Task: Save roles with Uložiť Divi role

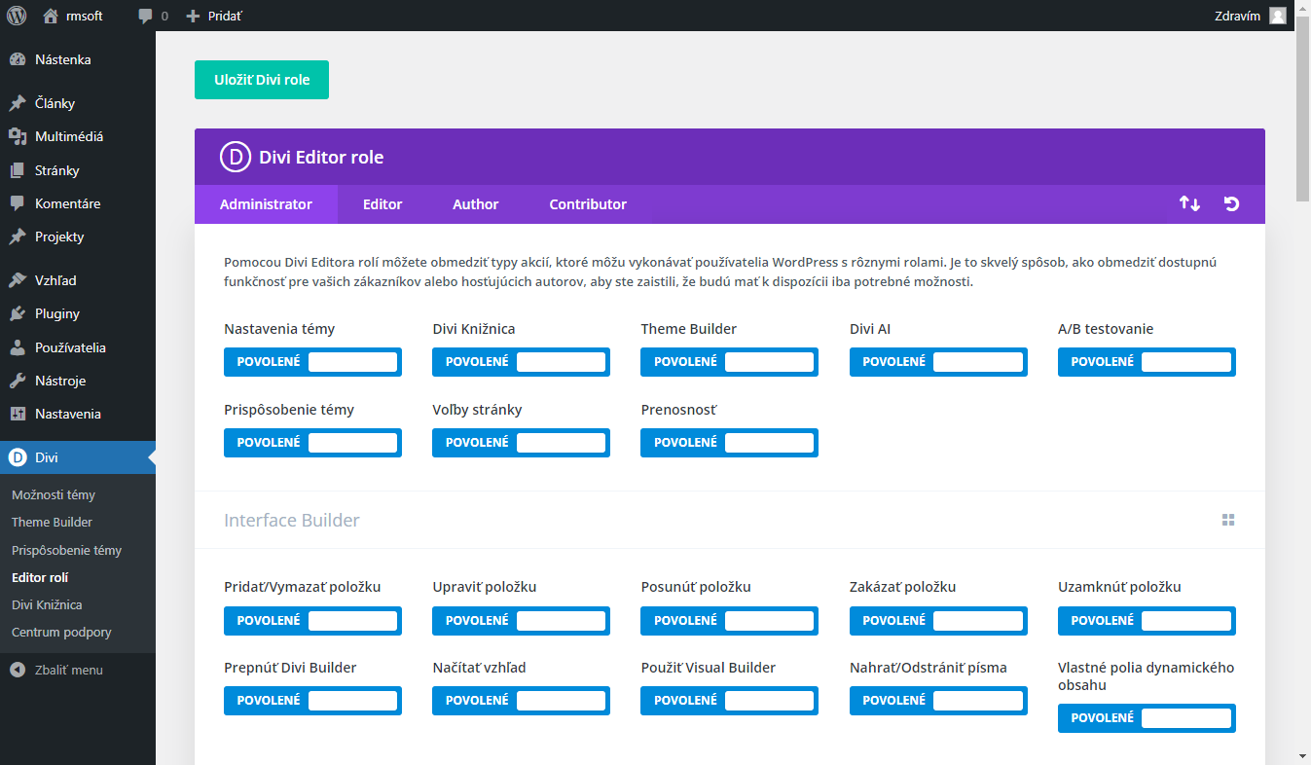Action: click(x=262, y=80)
